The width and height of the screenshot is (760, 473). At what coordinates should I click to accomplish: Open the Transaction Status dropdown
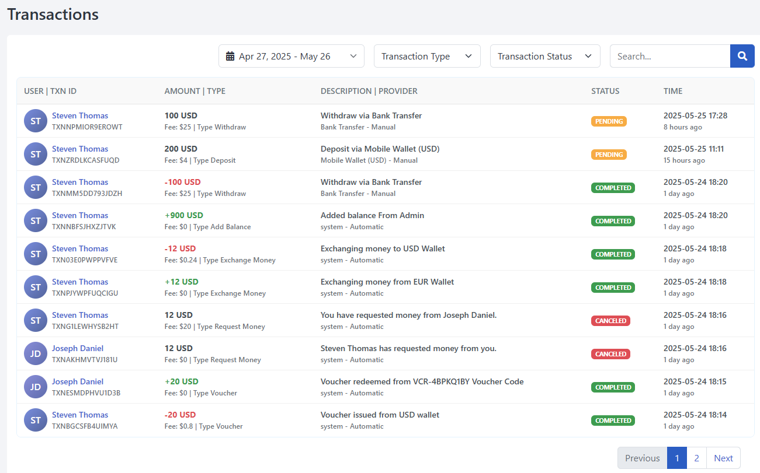pyautogui.click(x=544, y=56)
